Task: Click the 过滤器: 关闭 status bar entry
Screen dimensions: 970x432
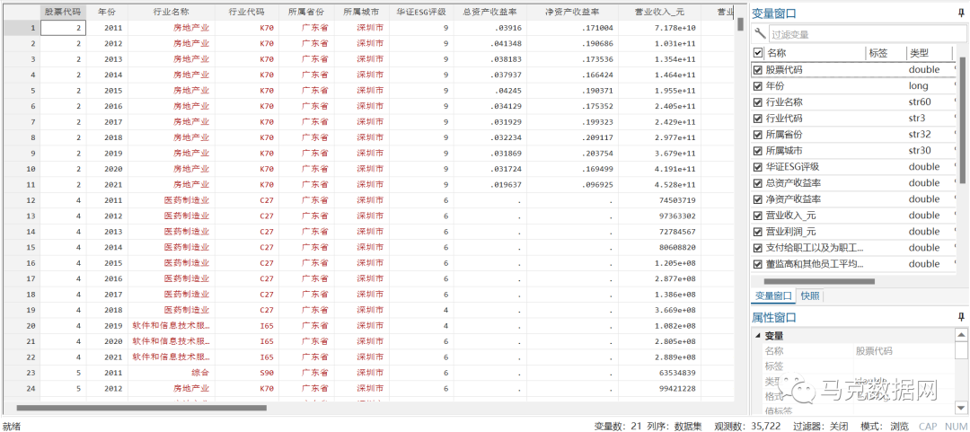Action: [822, 427]
